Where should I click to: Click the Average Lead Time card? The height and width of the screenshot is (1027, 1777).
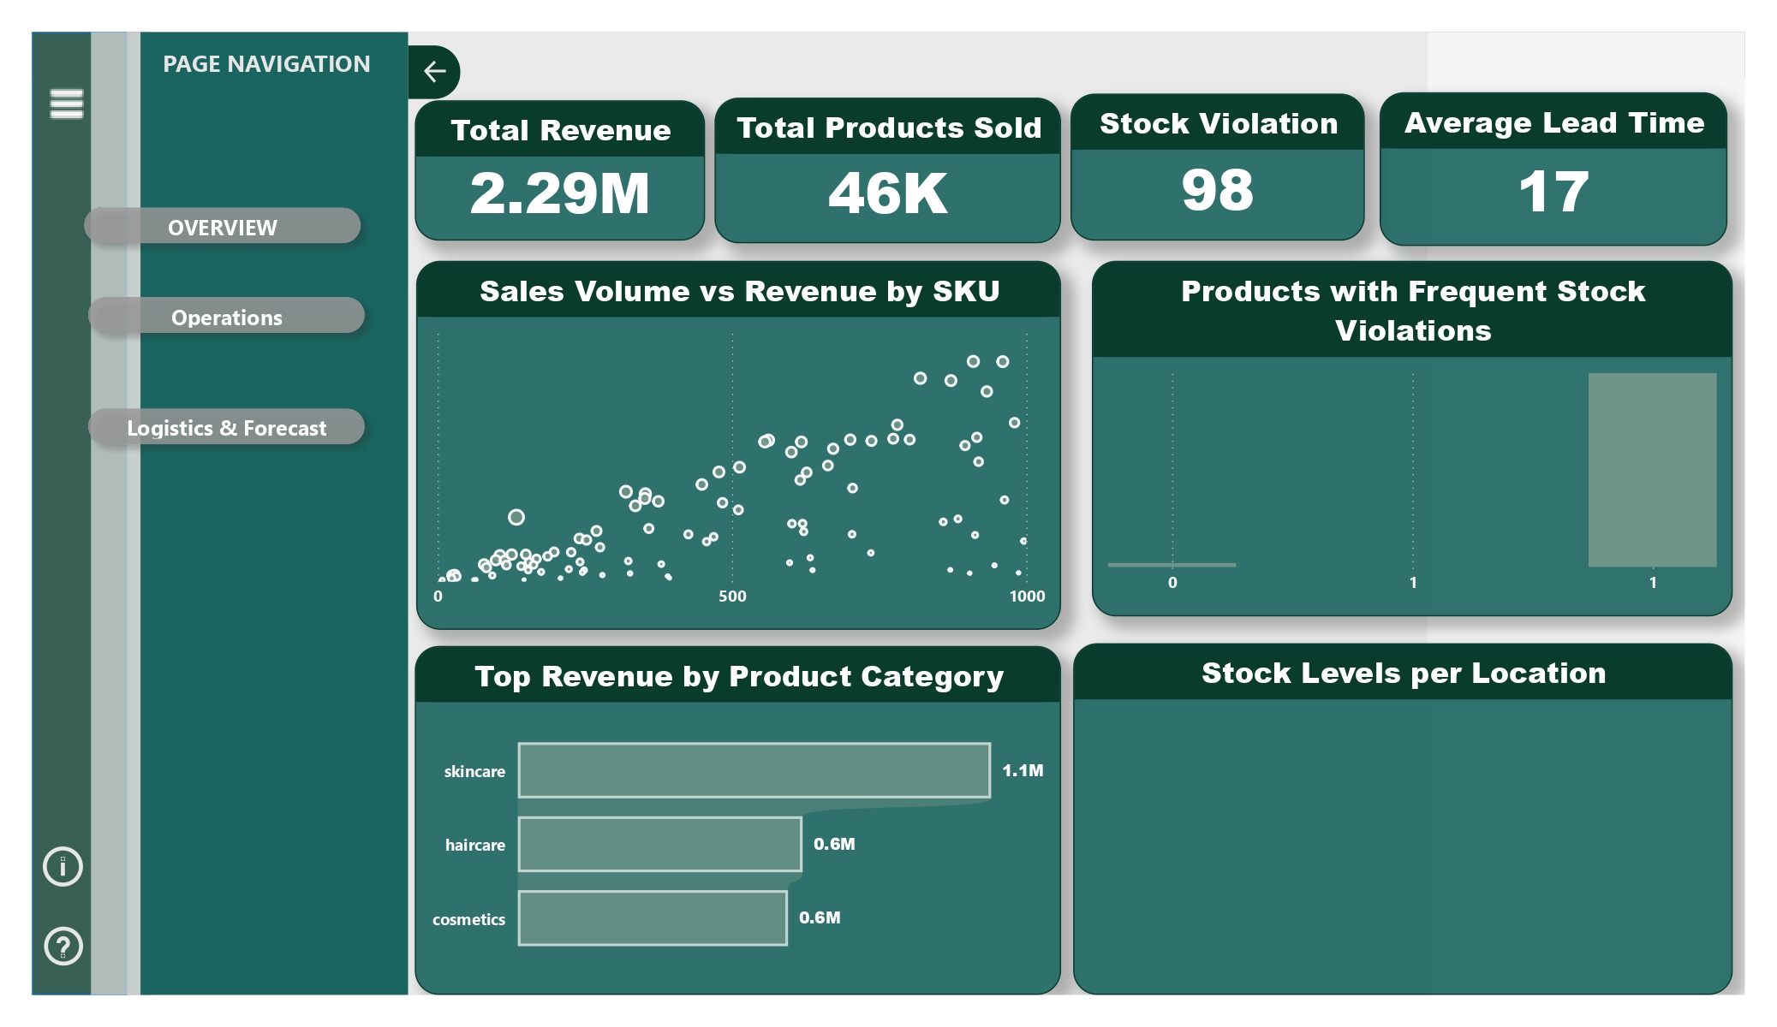click(1553, 171)
